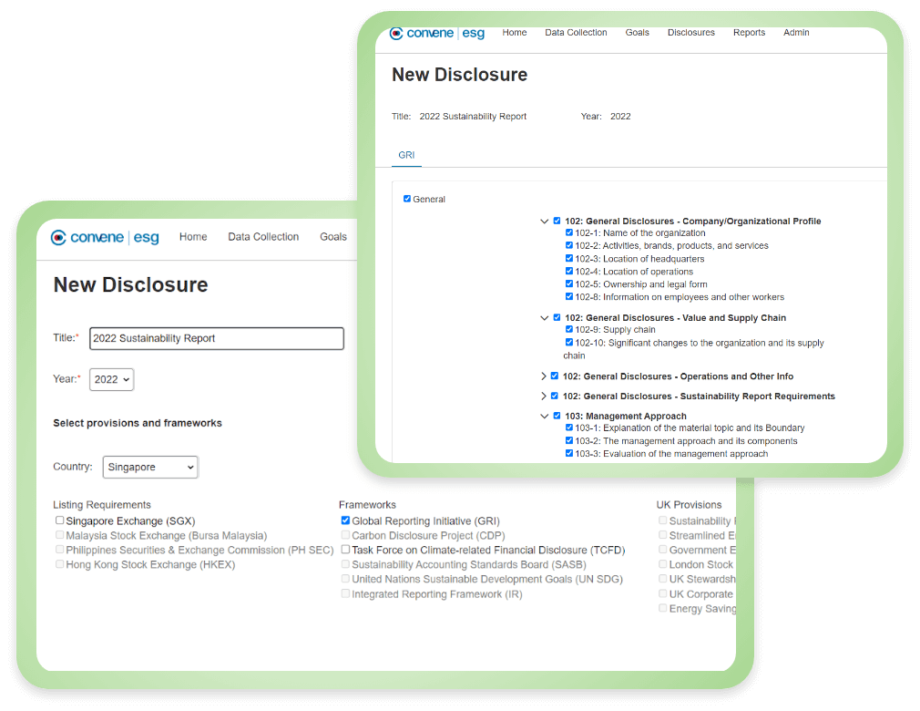Go to Reports in the navigation bar
The height and width of the screenshot is (711, 920).
click(x=749, y=33)
